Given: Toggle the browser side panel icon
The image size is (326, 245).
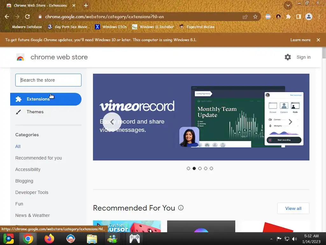Looking at the screenshot, I should [x=299, y=17].
